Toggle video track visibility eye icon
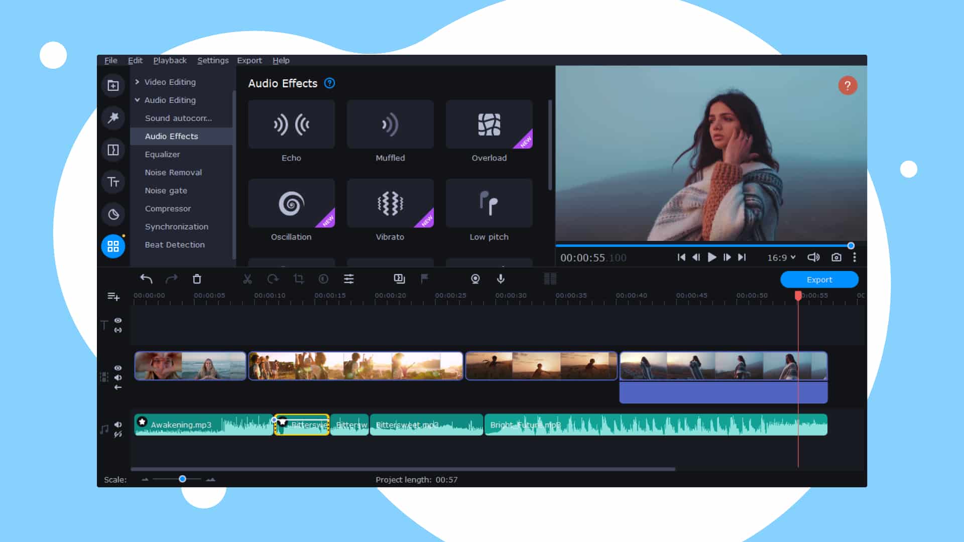The image size is (964, 542). [118, 368]
